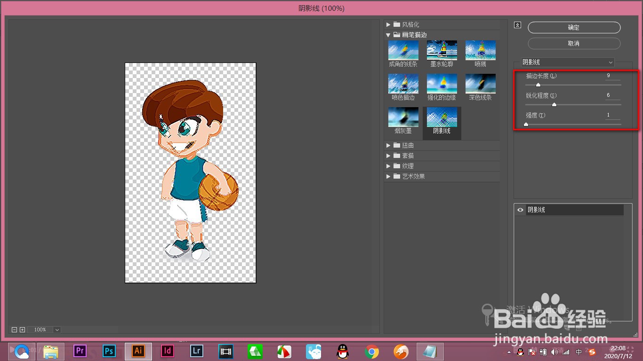Select the 强化的边缘 filter thumbnail
The width and height of the screenshot is (643, 361).
point(442,84)
